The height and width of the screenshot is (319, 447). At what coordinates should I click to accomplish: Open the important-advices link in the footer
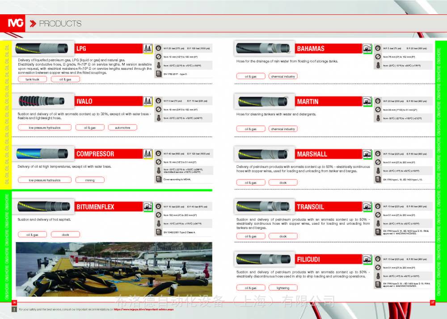(x=143, y=309)
